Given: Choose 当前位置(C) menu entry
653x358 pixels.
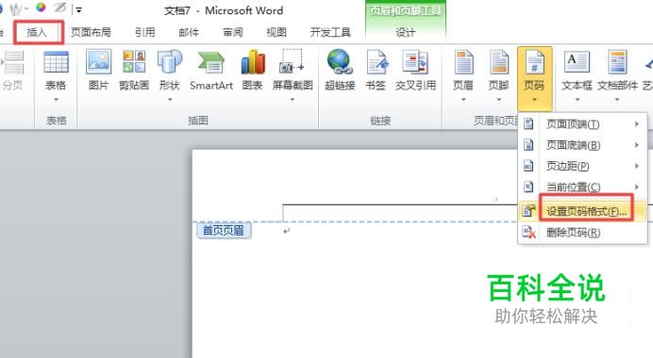Looking at the screenshot, I should click(x=582, y=187).
